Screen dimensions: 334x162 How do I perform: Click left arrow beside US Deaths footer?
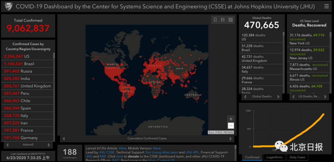click(293, 97)
